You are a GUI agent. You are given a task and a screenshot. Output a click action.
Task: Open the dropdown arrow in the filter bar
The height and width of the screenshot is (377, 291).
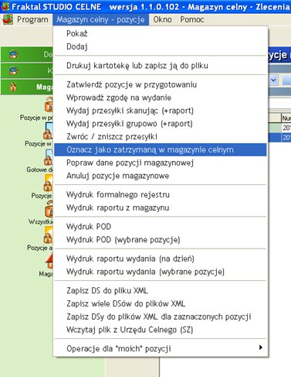(273, 81)
